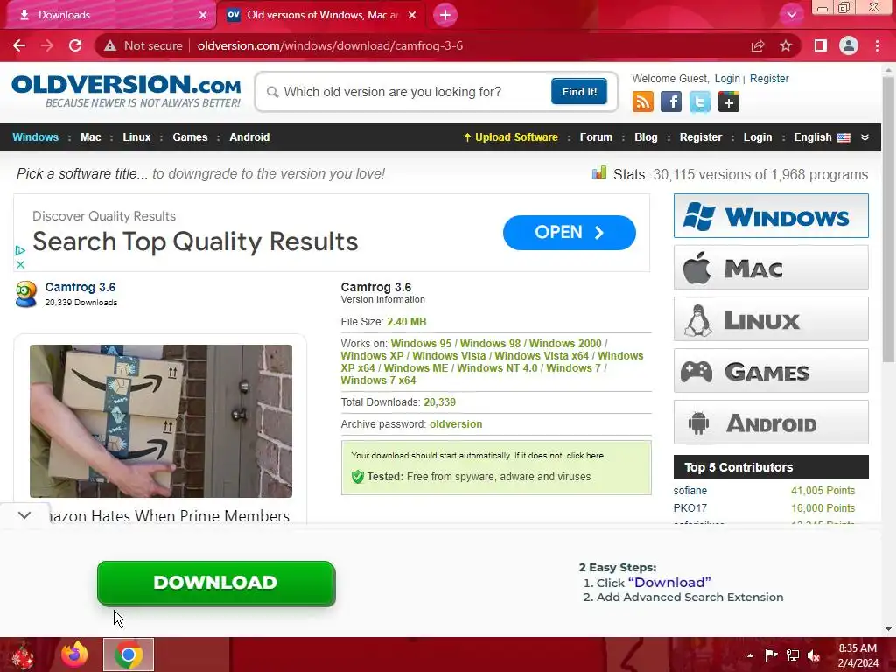Go back to the previous page
The height and width of the screenshot is (672, 896).
coord(19,45)
